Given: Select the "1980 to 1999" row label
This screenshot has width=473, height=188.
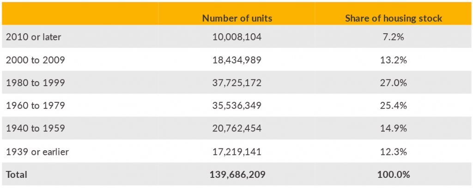Looking at the screenshot, I should (35, 82).
